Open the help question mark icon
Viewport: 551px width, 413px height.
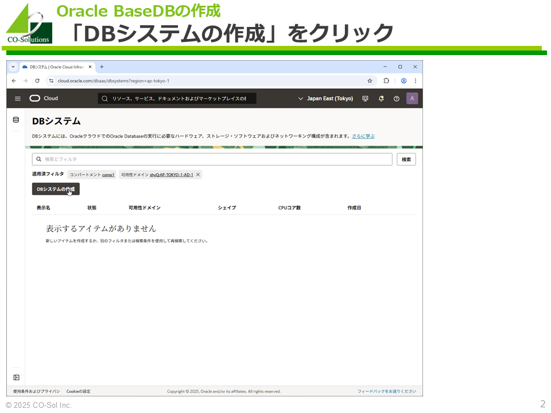[x=397, y=99]
